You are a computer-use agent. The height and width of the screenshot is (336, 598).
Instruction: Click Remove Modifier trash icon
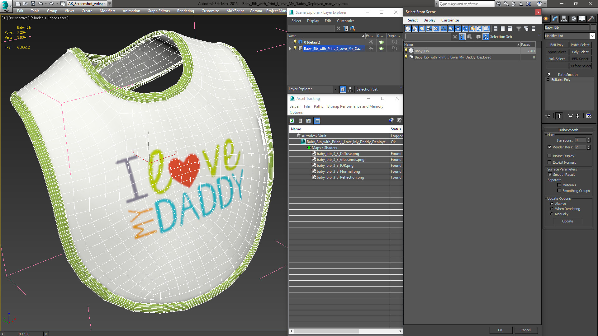(x=578, y=116)
